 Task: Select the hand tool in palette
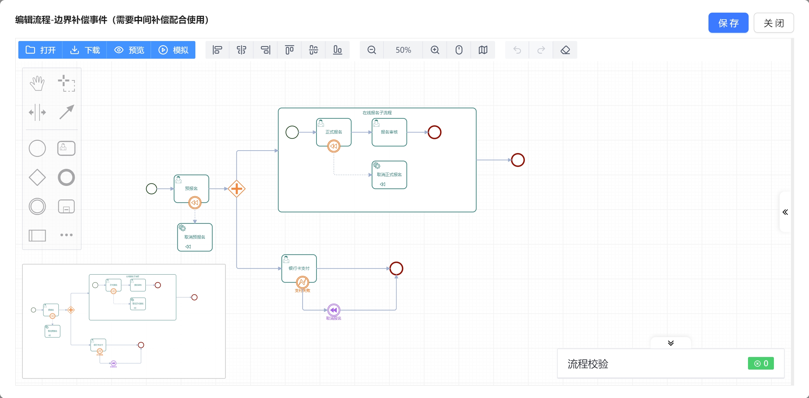[37, 83]
